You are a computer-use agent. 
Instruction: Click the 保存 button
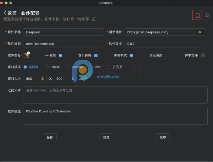[x=50, y=137]
